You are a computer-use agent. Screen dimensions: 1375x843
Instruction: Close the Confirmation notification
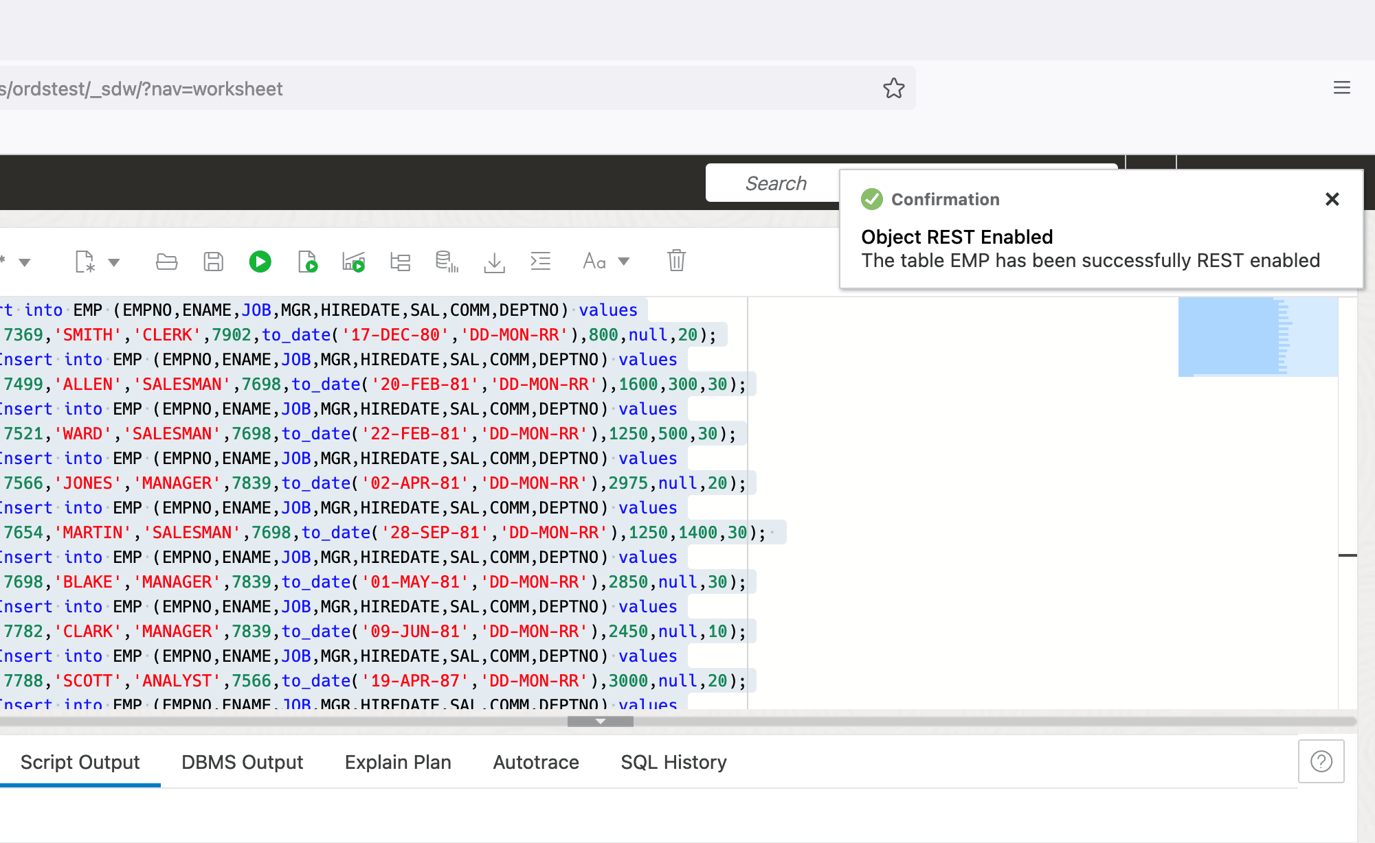point(1332,199)
